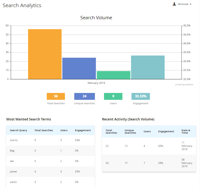The width and height of the screenshot is (200, 187).
Task: Click the green Users bar in chart
Action: pos(113,75)
